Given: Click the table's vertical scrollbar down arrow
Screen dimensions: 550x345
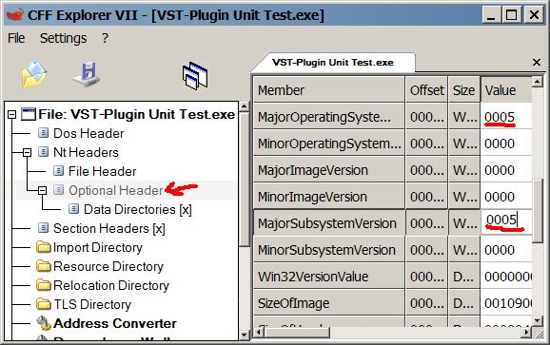Looking at the screenshot, I should click(x=537, y=320).
